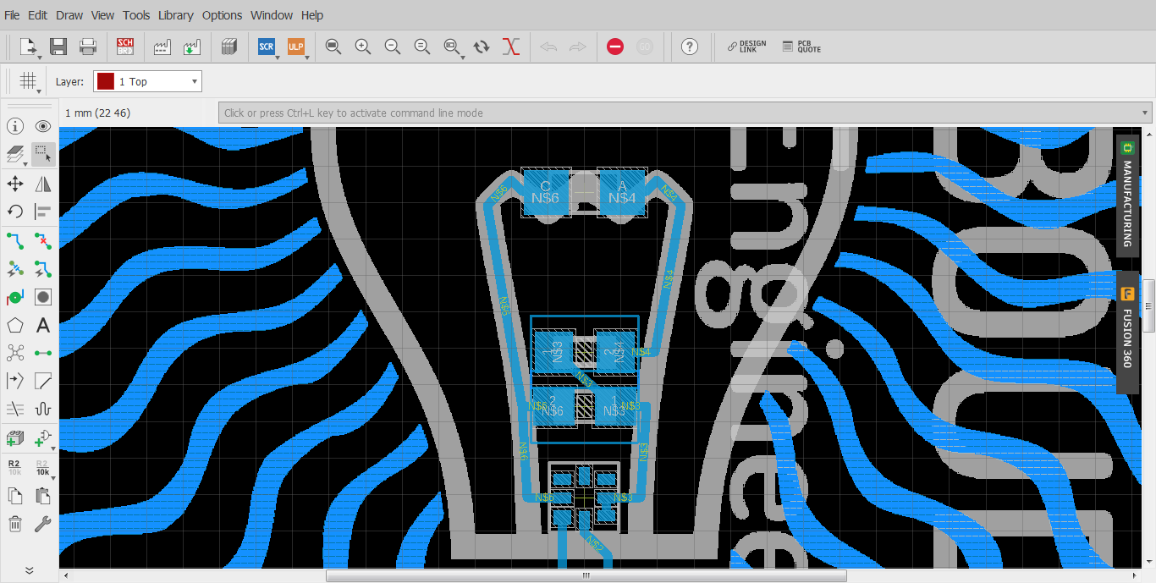This screenshot has height=583, width=1156.
Task: Open the CAM Processor factory icon
Action: [162, 47]
